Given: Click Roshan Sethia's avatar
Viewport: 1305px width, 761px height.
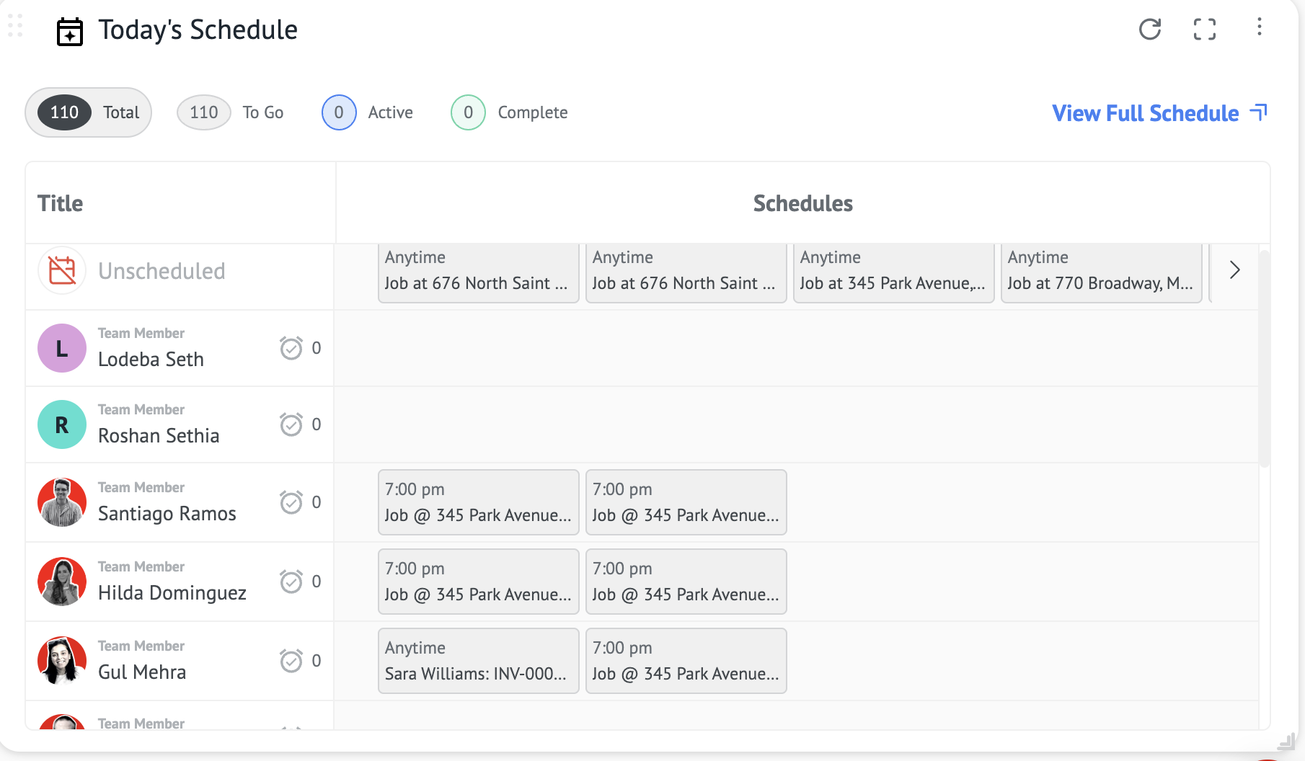Looking at the screenshot, I should pos(62,424).
